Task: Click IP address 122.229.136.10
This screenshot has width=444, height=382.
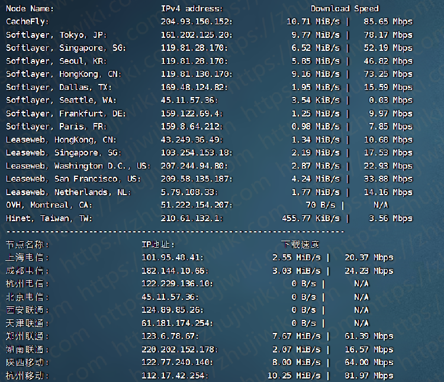Action: [x=177, y=284]
